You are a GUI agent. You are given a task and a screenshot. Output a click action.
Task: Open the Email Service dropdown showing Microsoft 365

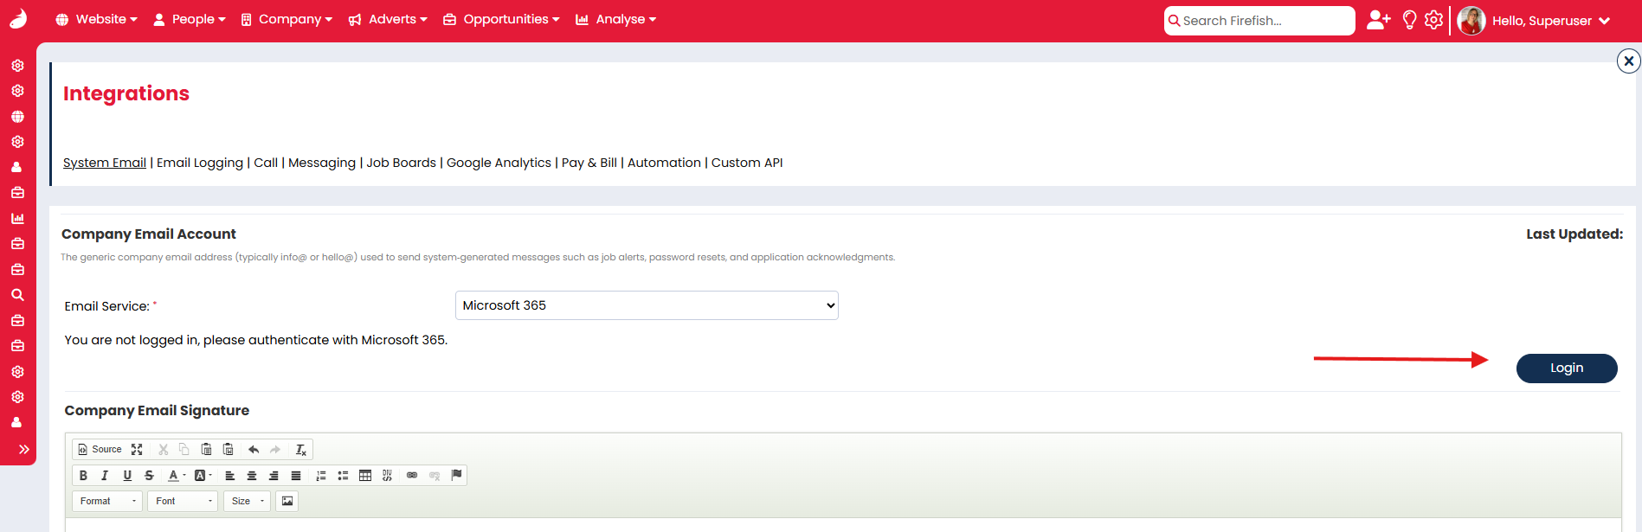click(647, 305)
